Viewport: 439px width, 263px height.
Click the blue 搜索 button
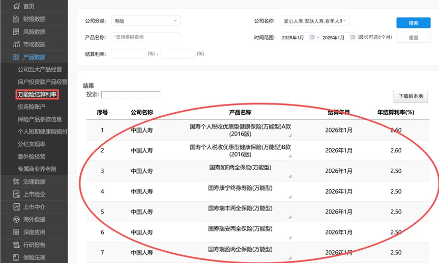[x=413, y=23]
